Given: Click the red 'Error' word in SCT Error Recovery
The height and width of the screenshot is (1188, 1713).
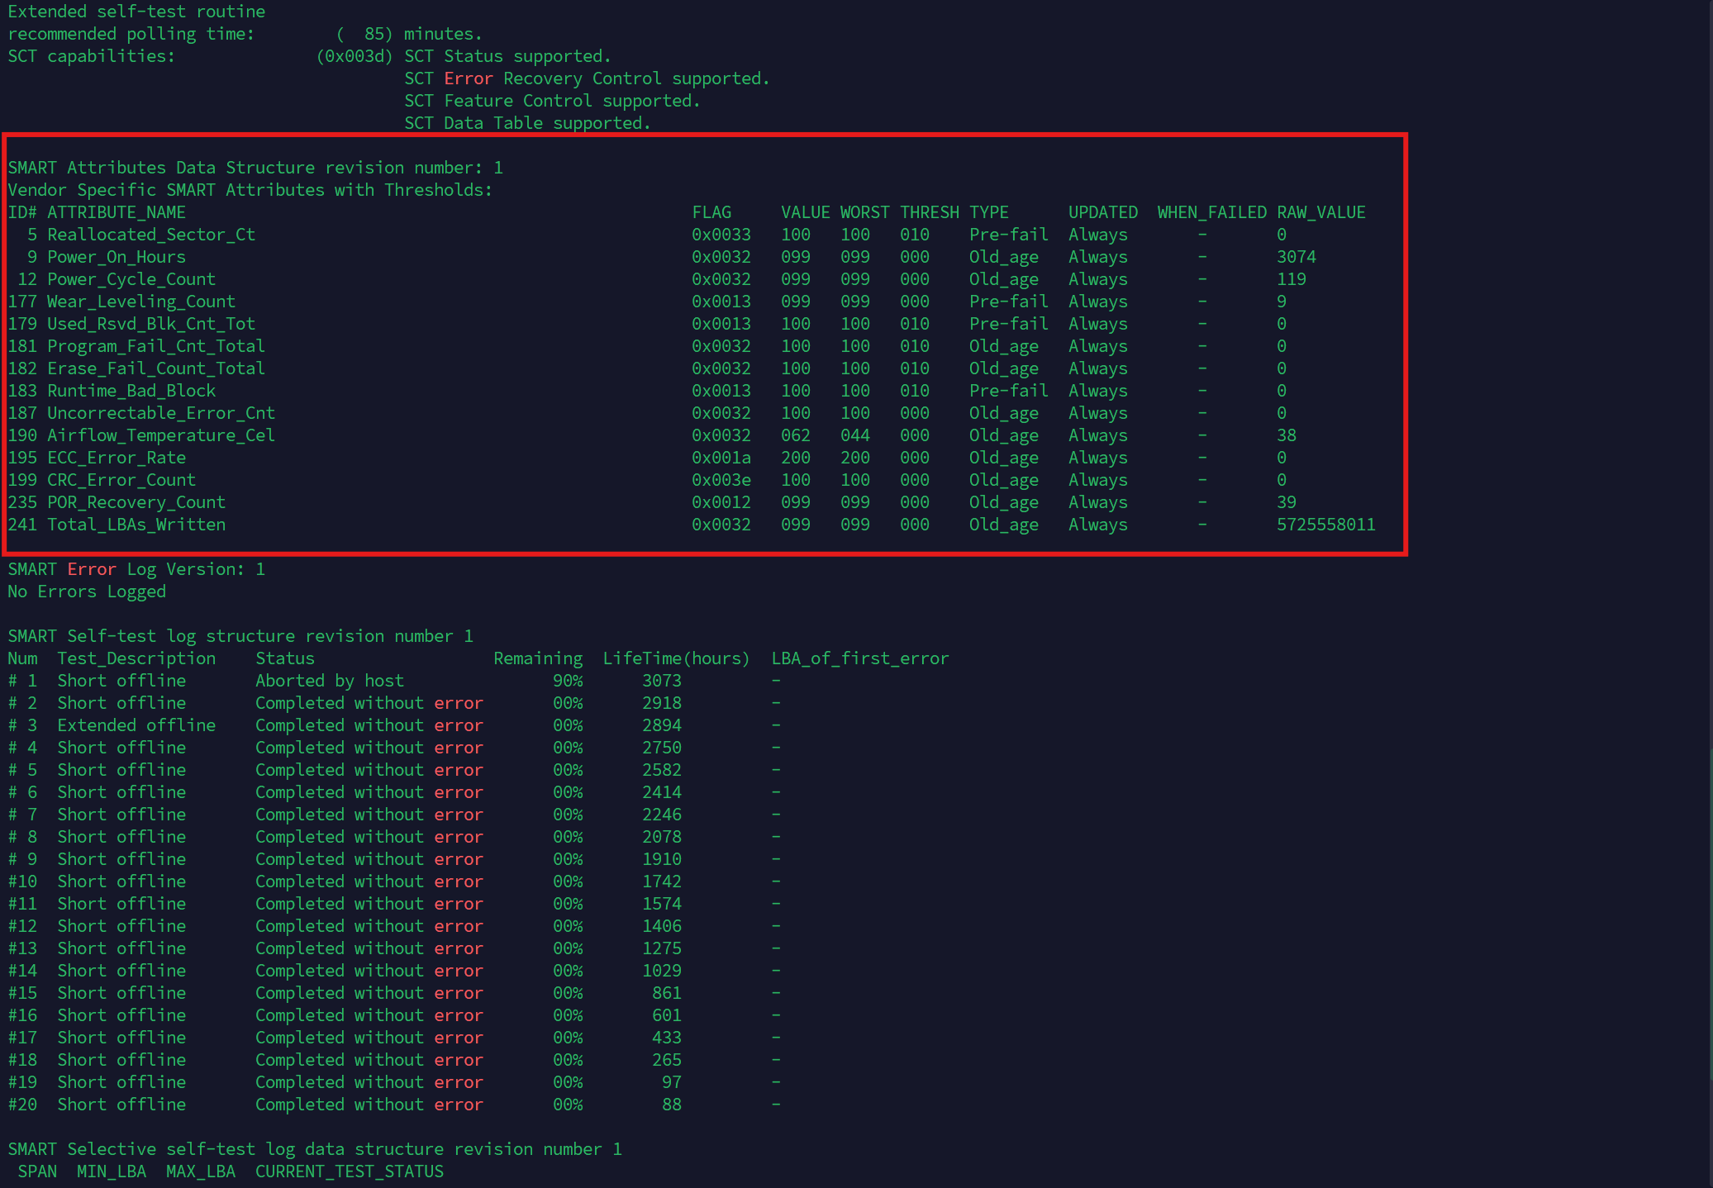Looking at the screenshot, I should pyautogui.click(x=469, y=78).
